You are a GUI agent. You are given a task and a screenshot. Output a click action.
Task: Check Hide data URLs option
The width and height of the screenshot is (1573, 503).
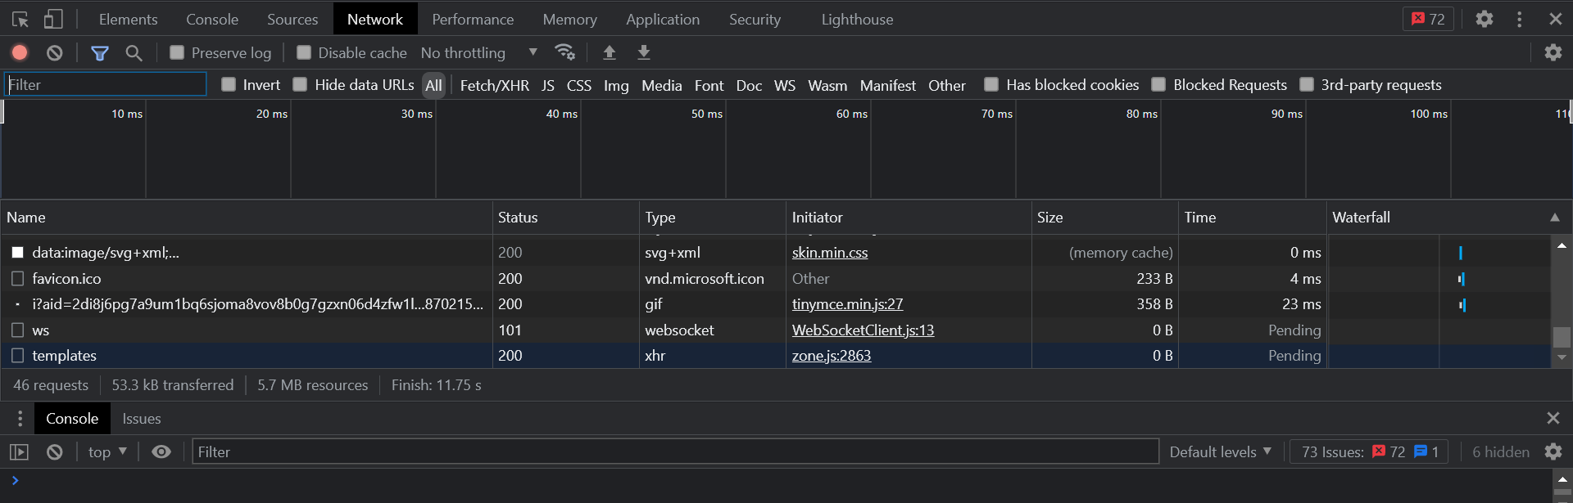[300, 84]
